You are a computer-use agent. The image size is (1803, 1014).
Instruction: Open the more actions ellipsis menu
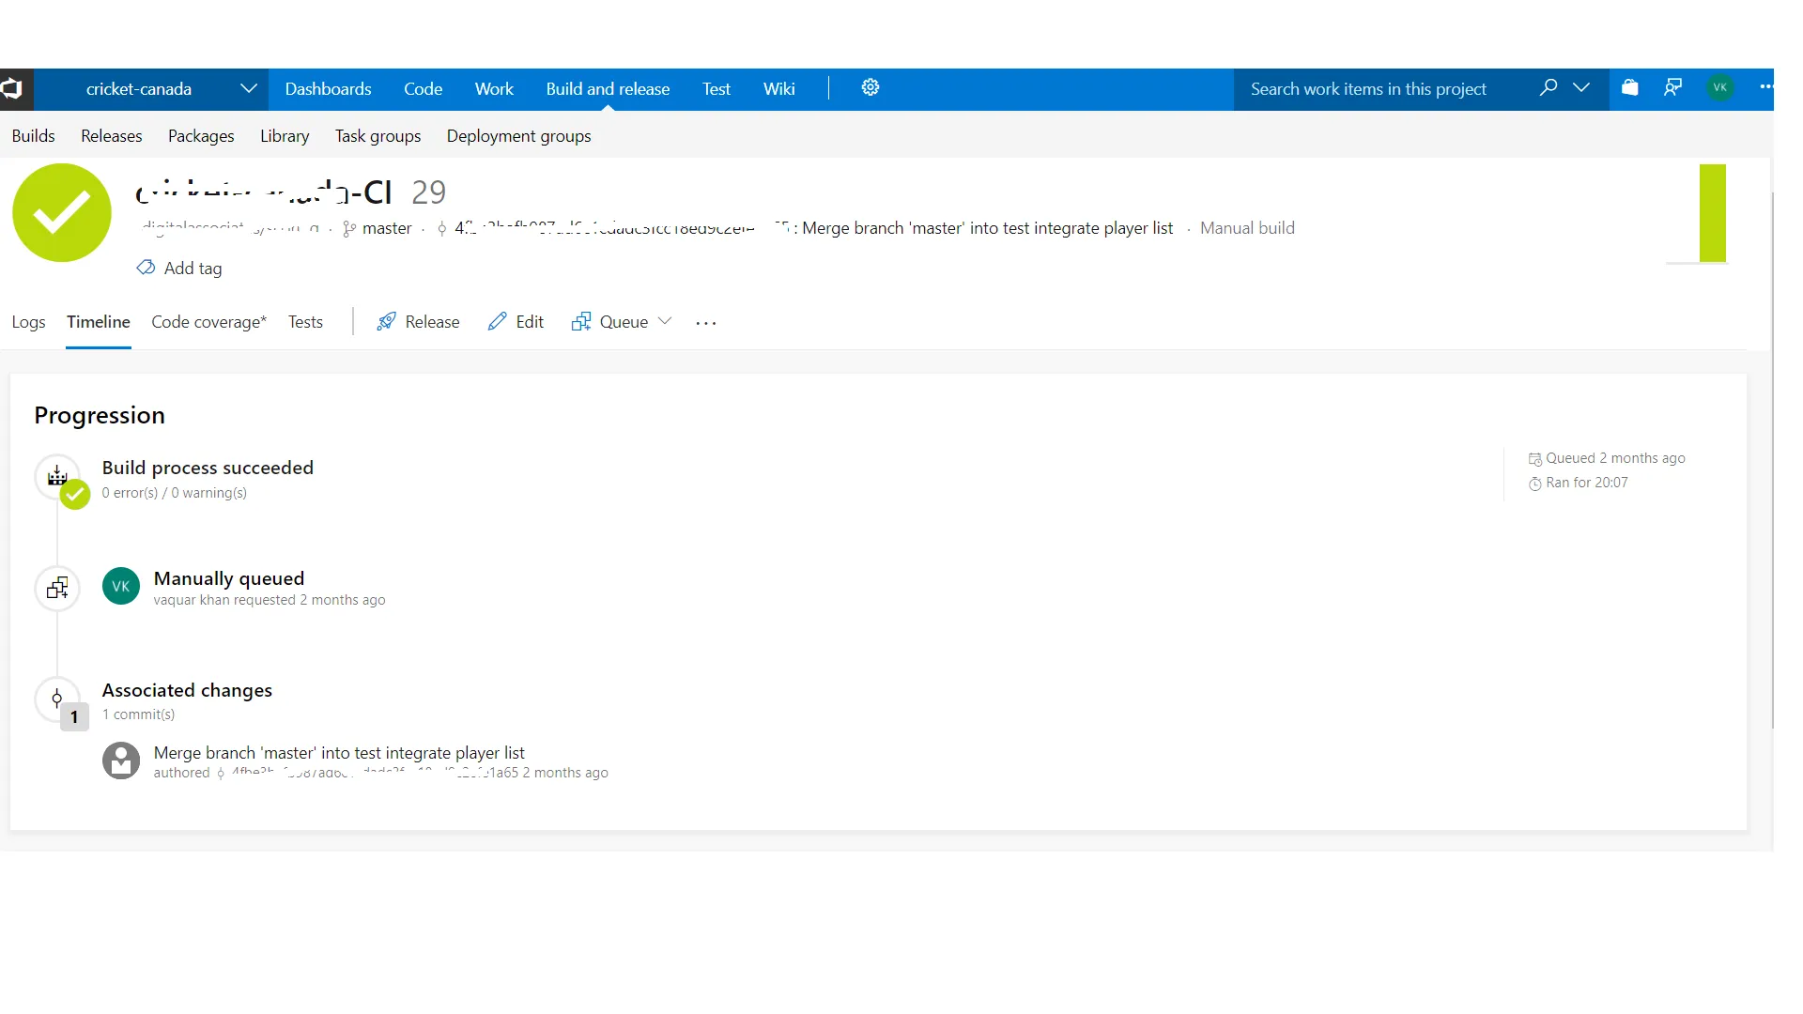(706, 323)
